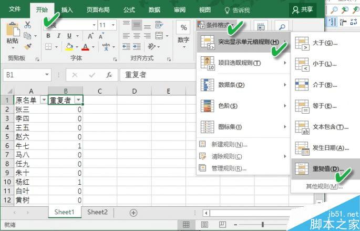360x231 pixels.
Task: Open filter dropdown on 原名单 header
Action: click(44, 100)
